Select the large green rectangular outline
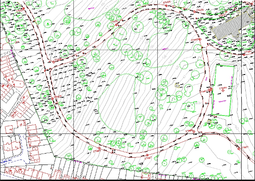 click(223, 90)
